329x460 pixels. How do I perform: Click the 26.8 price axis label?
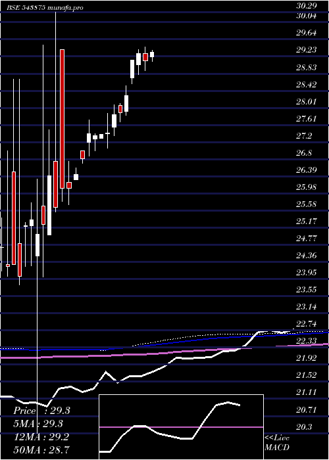[x=304, y=153]
